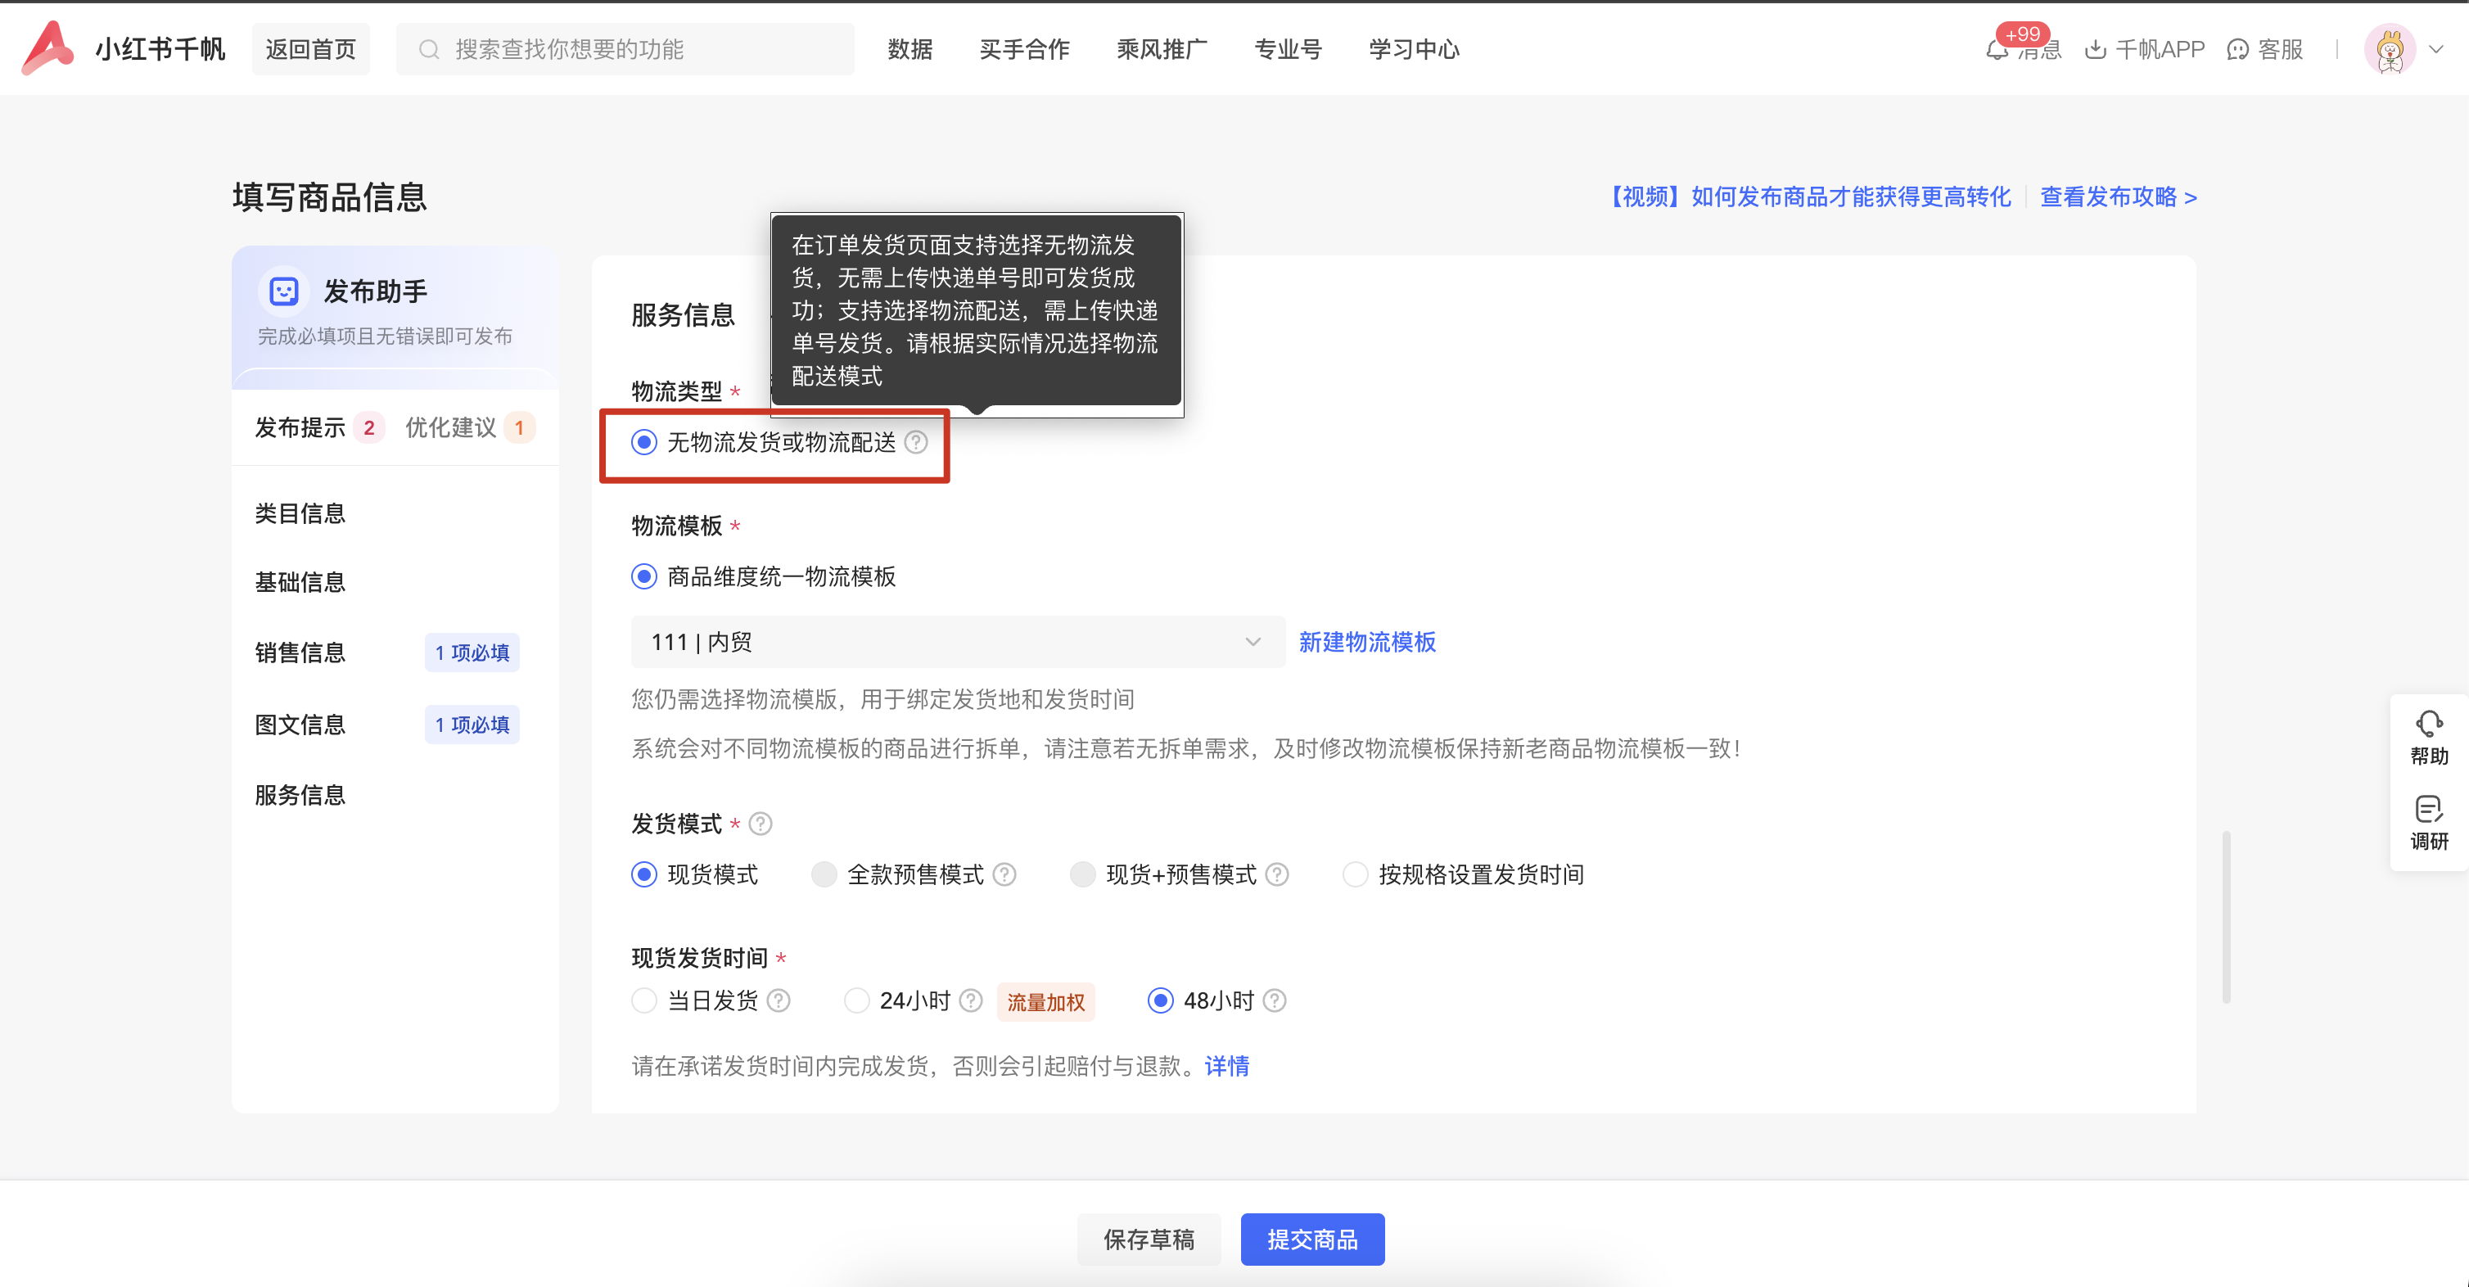Screen dimensions: 2469x1287
Task: Click the +99 notification badge
Action: tap(2022, 34)
